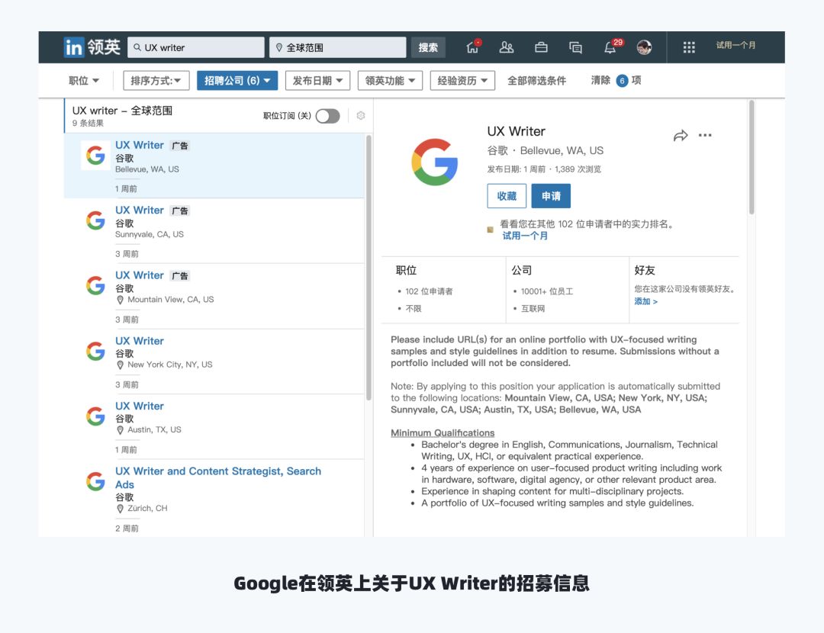
Task: Open the home icon in navbar
Action: (472, 47)
